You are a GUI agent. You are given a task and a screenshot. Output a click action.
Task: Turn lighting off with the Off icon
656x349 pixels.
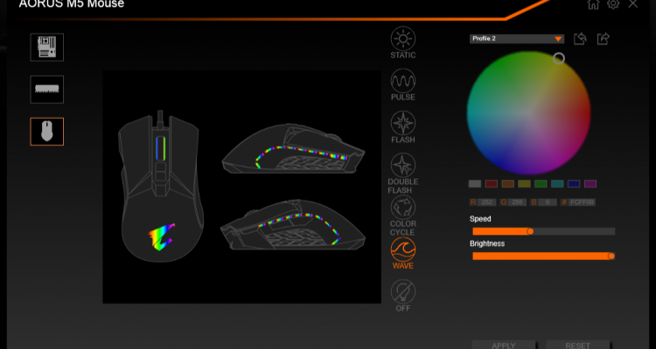tap(402, 291)
